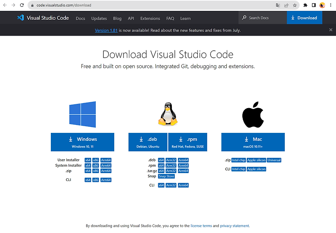Viewport: 336px width, 233px height.
Task: Select User Installer x64
Action: [x=88, y=160]
